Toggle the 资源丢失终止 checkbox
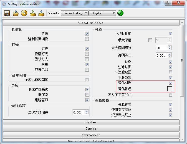187x144 pixels. click(x=170, y=115)
